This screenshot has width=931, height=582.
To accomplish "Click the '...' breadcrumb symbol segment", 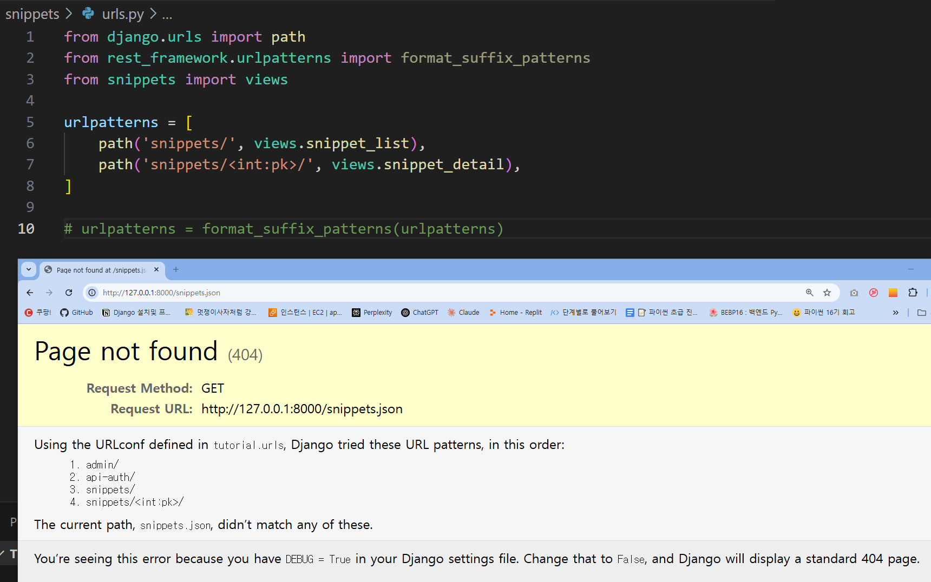I will [x=167, y=14].
